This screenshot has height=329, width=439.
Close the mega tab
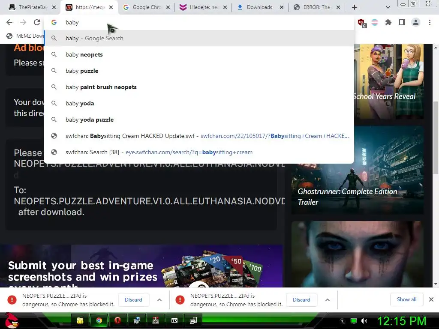(x=111, y=7)
